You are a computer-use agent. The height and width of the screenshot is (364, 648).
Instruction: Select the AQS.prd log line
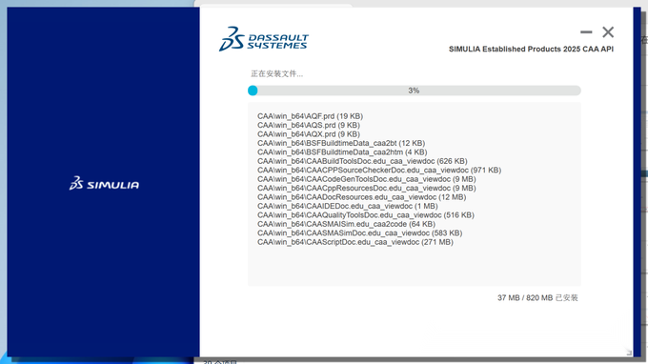coord(309,125)
